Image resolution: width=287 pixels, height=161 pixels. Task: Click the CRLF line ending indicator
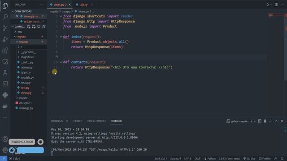pyautogui.click(x=197, y=158)
